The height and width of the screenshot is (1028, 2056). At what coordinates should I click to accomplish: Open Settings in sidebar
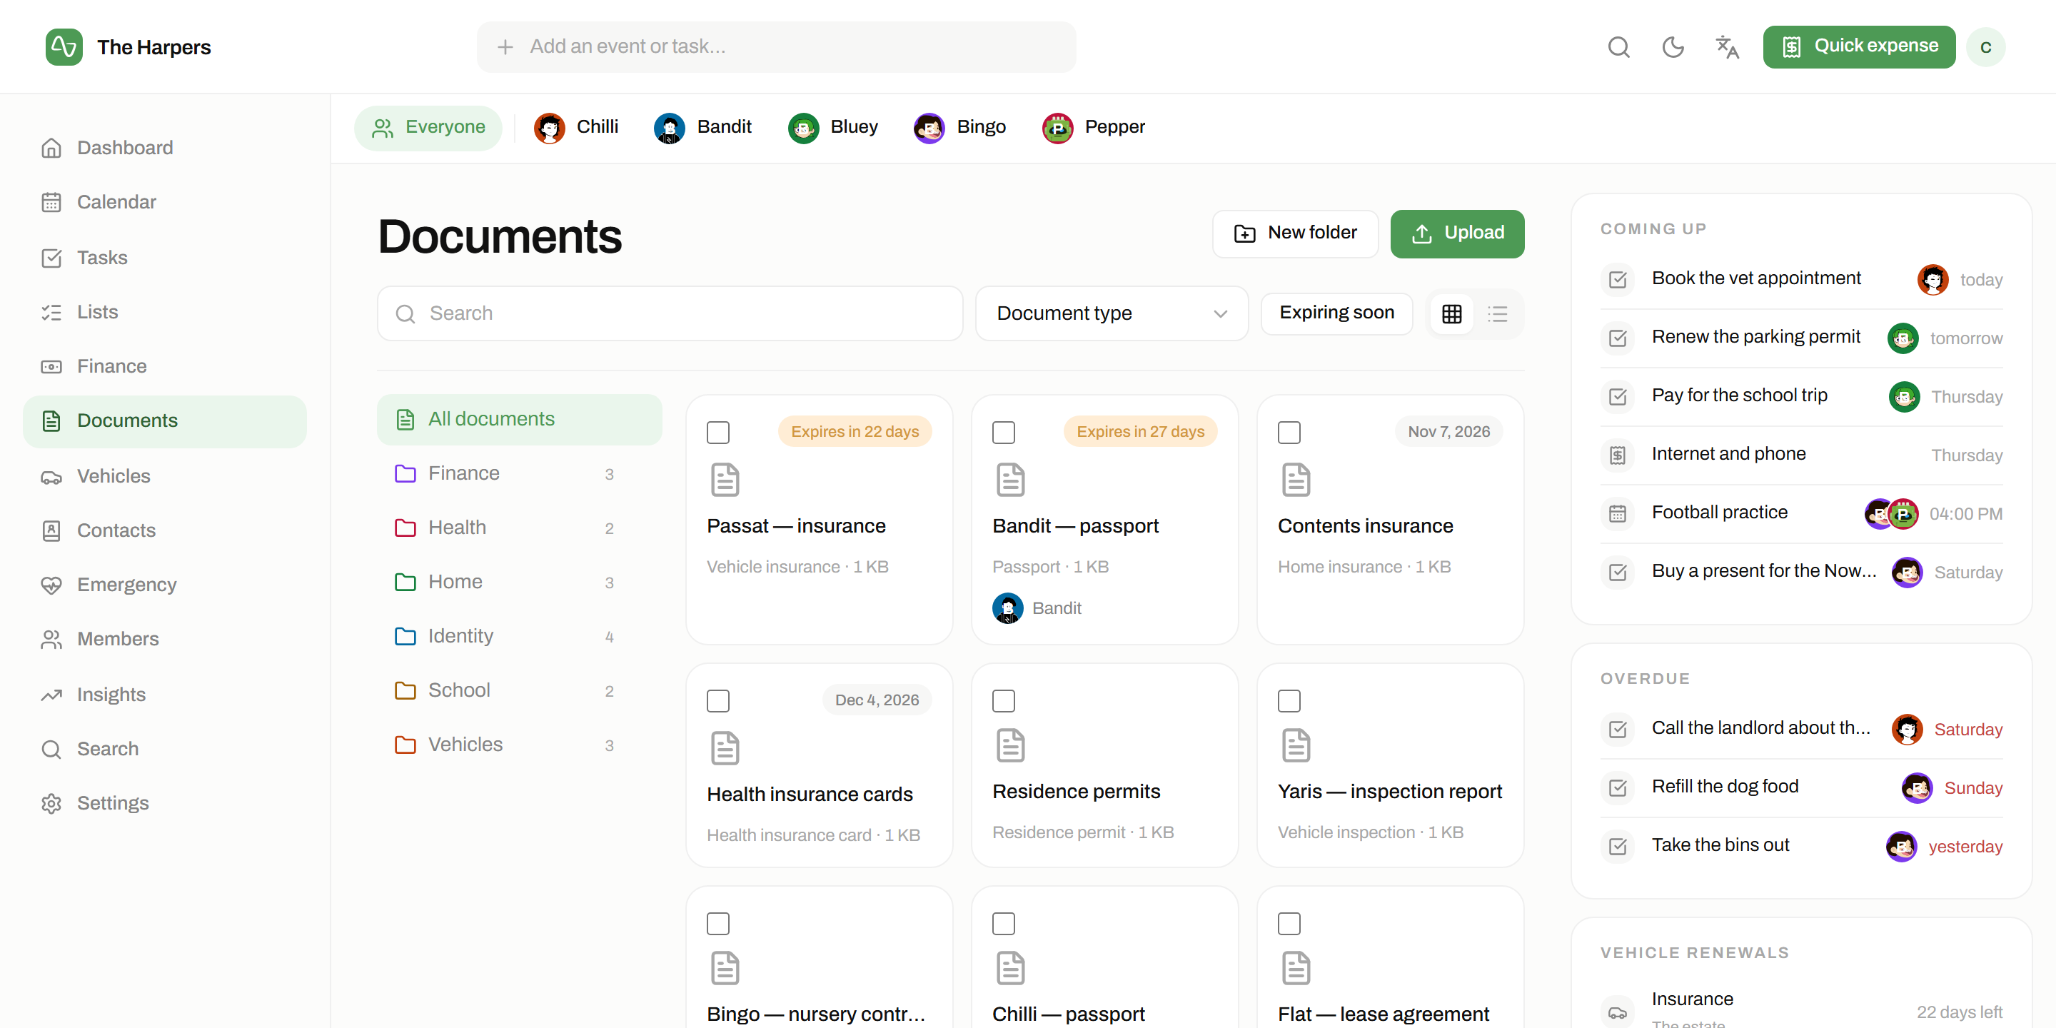click(x=164, y=803)
